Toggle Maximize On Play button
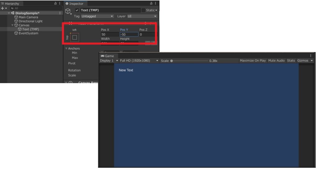The image size is (318, 170). (x=253, y=60)
